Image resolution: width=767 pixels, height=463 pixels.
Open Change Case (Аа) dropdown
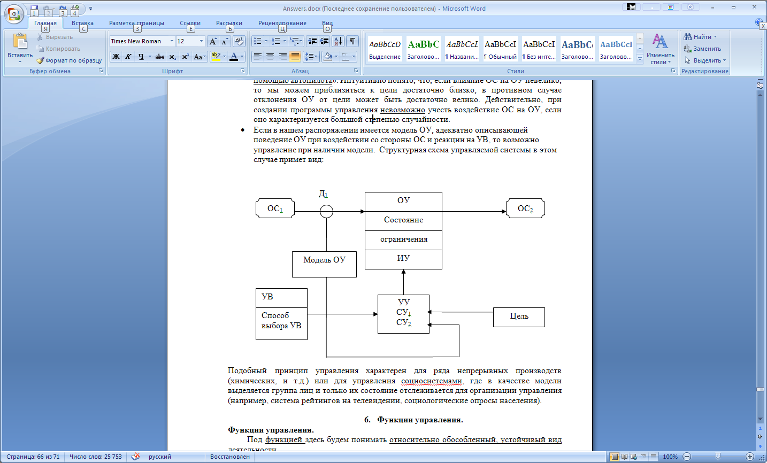click(x=199, y=57)
